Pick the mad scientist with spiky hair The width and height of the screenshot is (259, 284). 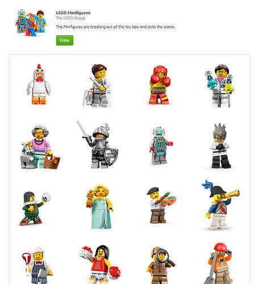click(220, 146)
